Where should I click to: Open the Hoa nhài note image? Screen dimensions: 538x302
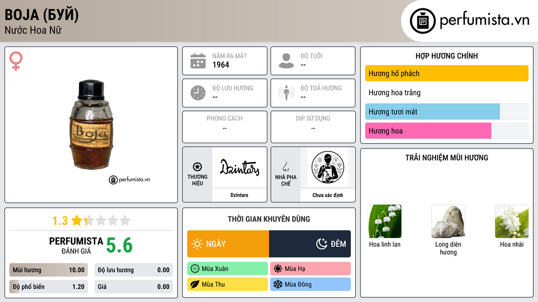[x=512, y=221]
